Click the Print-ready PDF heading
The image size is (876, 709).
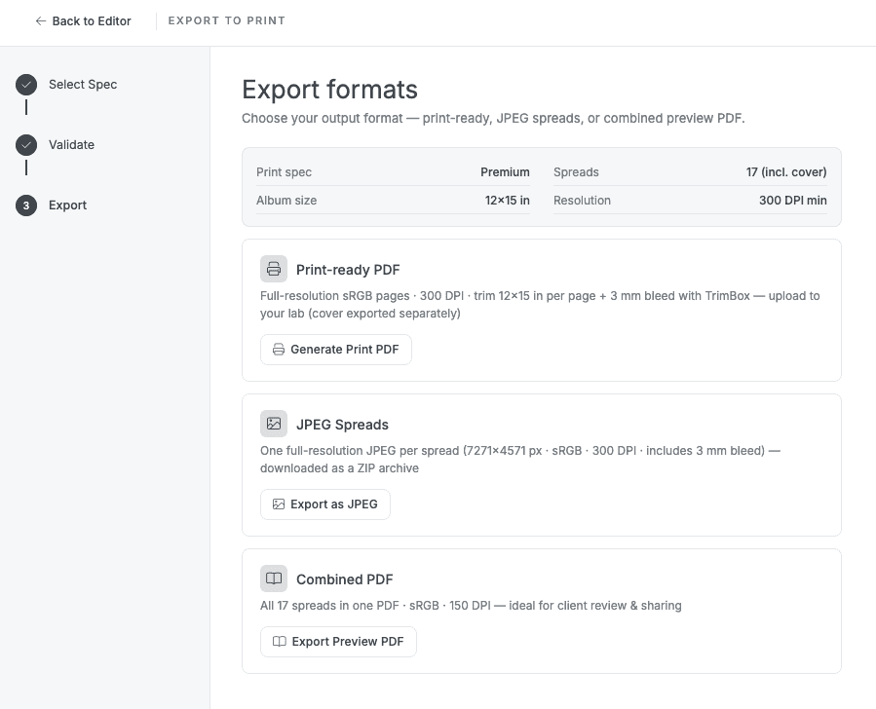(x=348, y=270)
